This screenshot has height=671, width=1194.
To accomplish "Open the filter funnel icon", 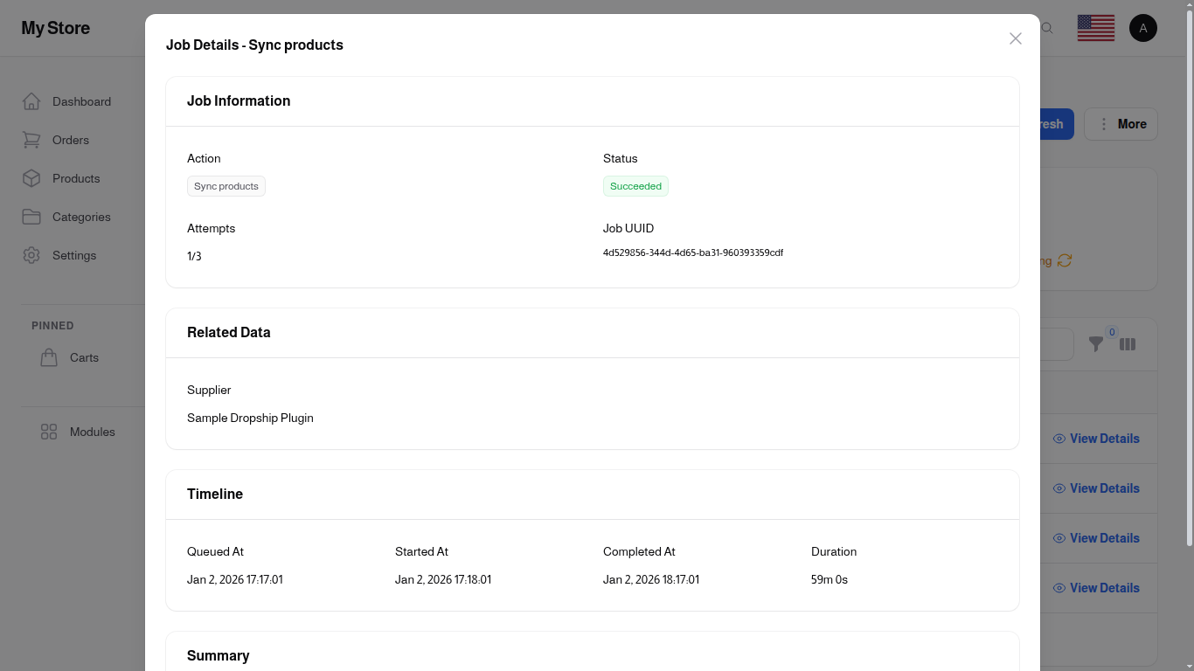I will point(1096,344).
